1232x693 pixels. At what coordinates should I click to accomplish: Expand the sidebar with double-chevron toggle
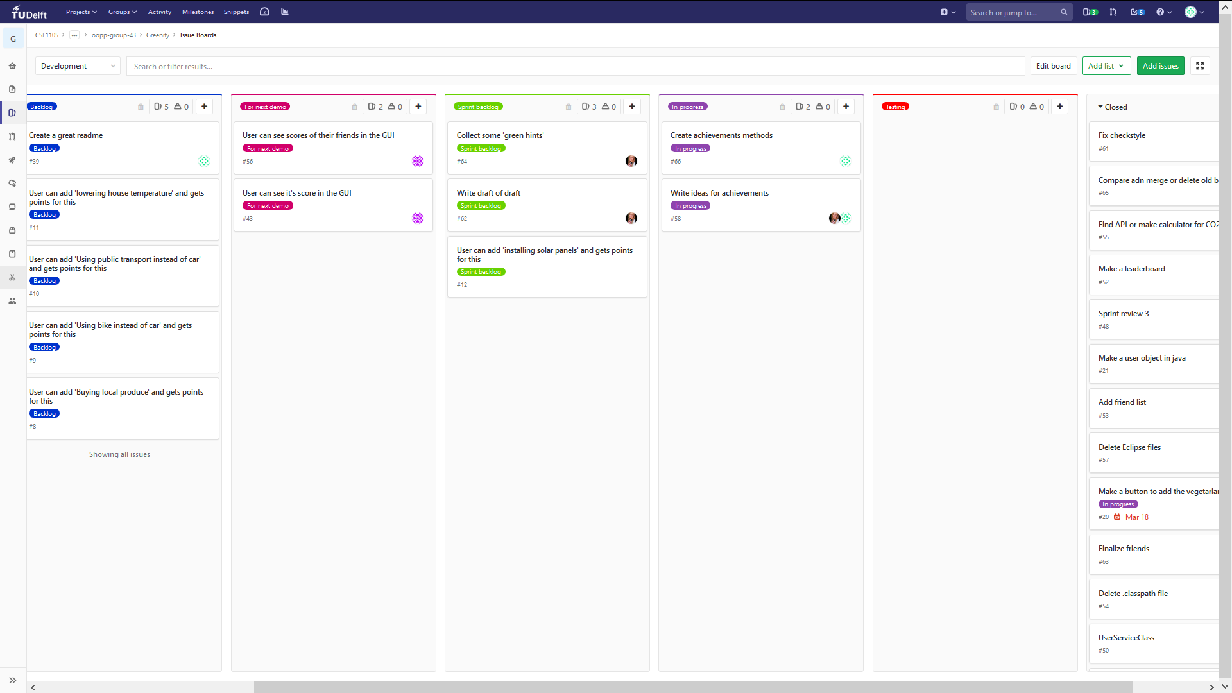12,680
